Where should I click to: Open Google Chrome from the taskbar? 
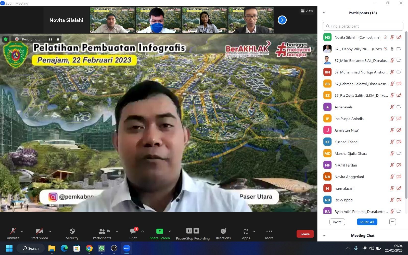pos(89,248)
